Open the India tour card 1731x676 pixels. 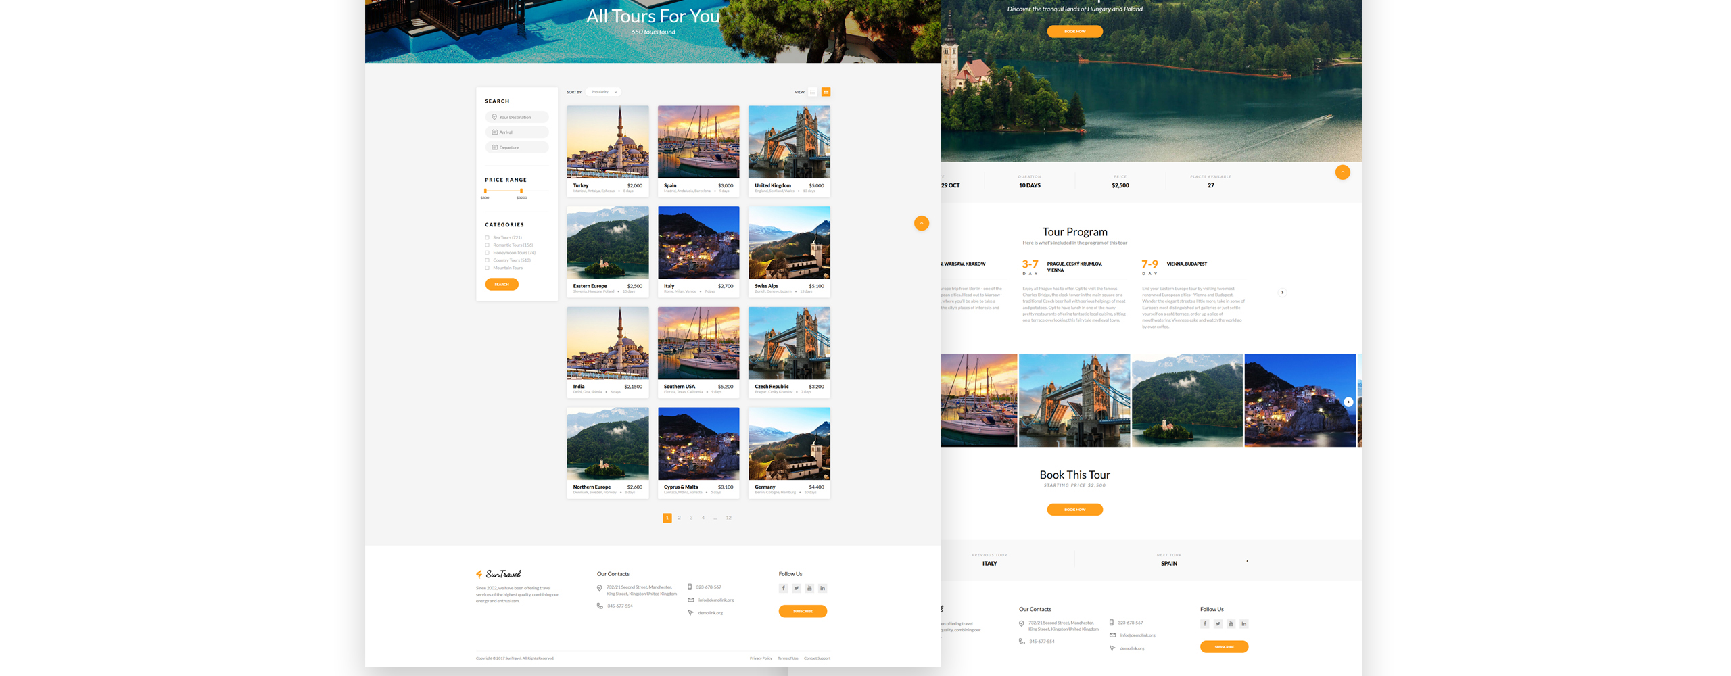608,352
